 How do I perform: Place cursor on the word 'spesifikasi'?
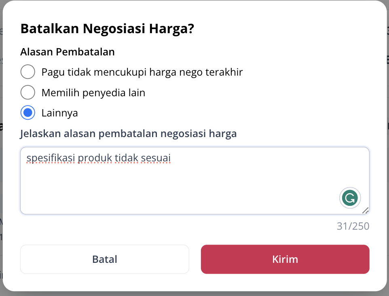(x=51, y=158)
